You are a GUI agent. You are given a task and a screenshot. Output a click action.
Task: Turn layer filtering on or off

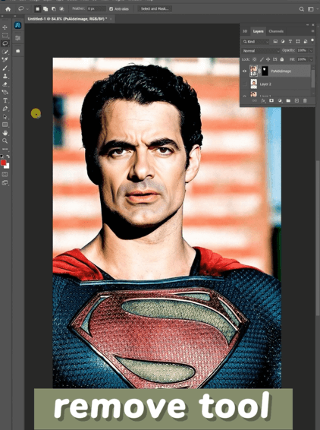click(x=312, y=41)
